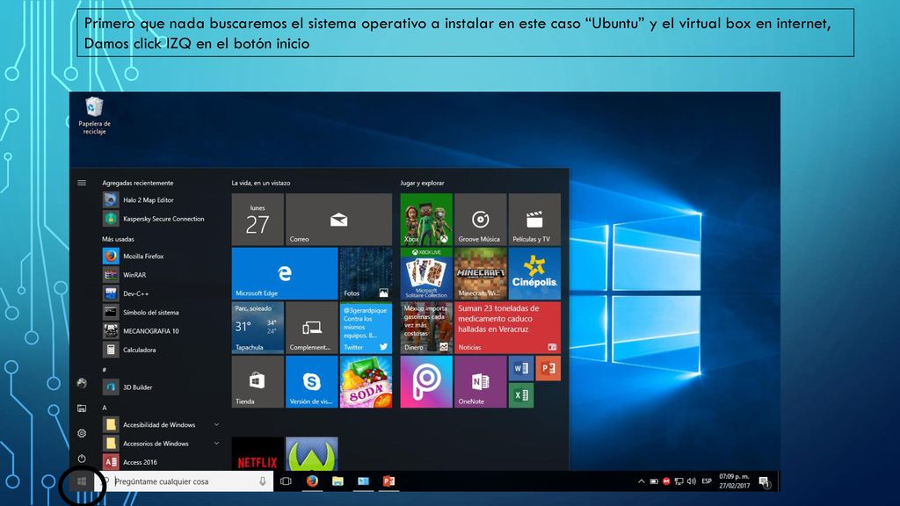Open the Noticias tile about Veracruz
Image resolution: width=900 pixels, height=506 pixels.
[x=507, y=328]
